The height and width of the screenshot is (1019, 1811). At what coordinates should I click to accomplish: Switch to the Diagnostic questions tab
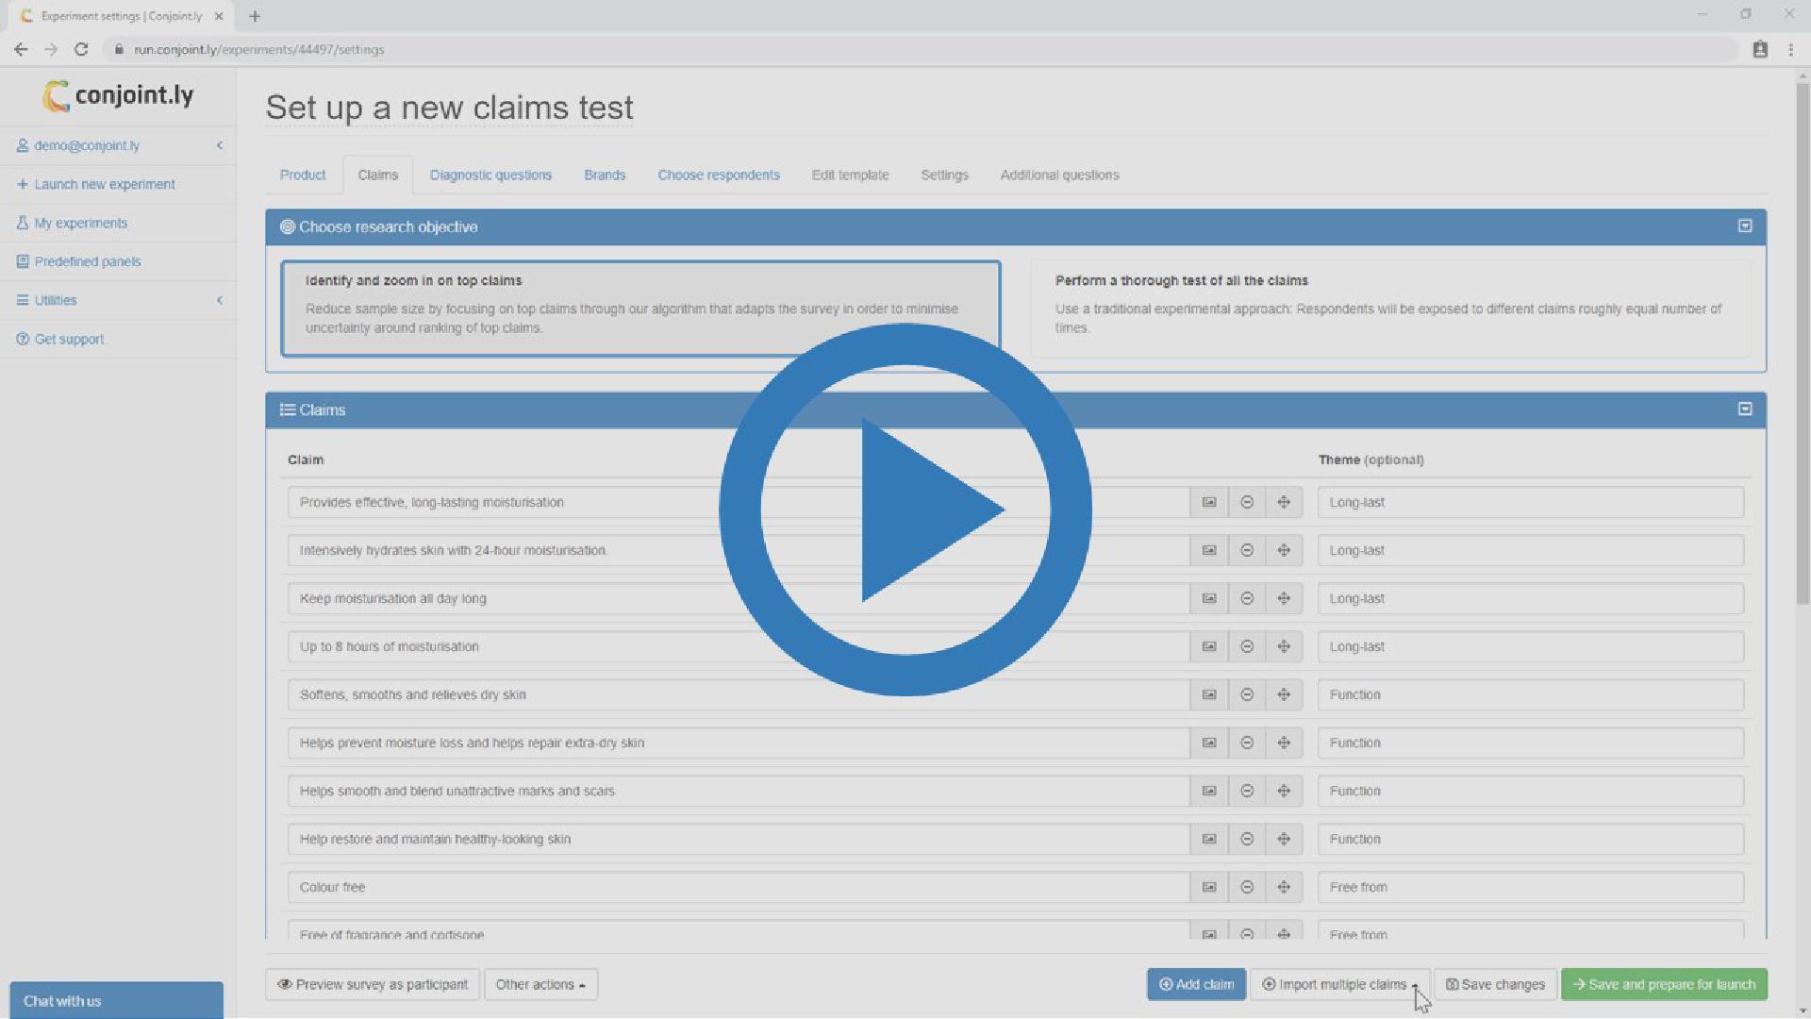click(x=490, y=175)
